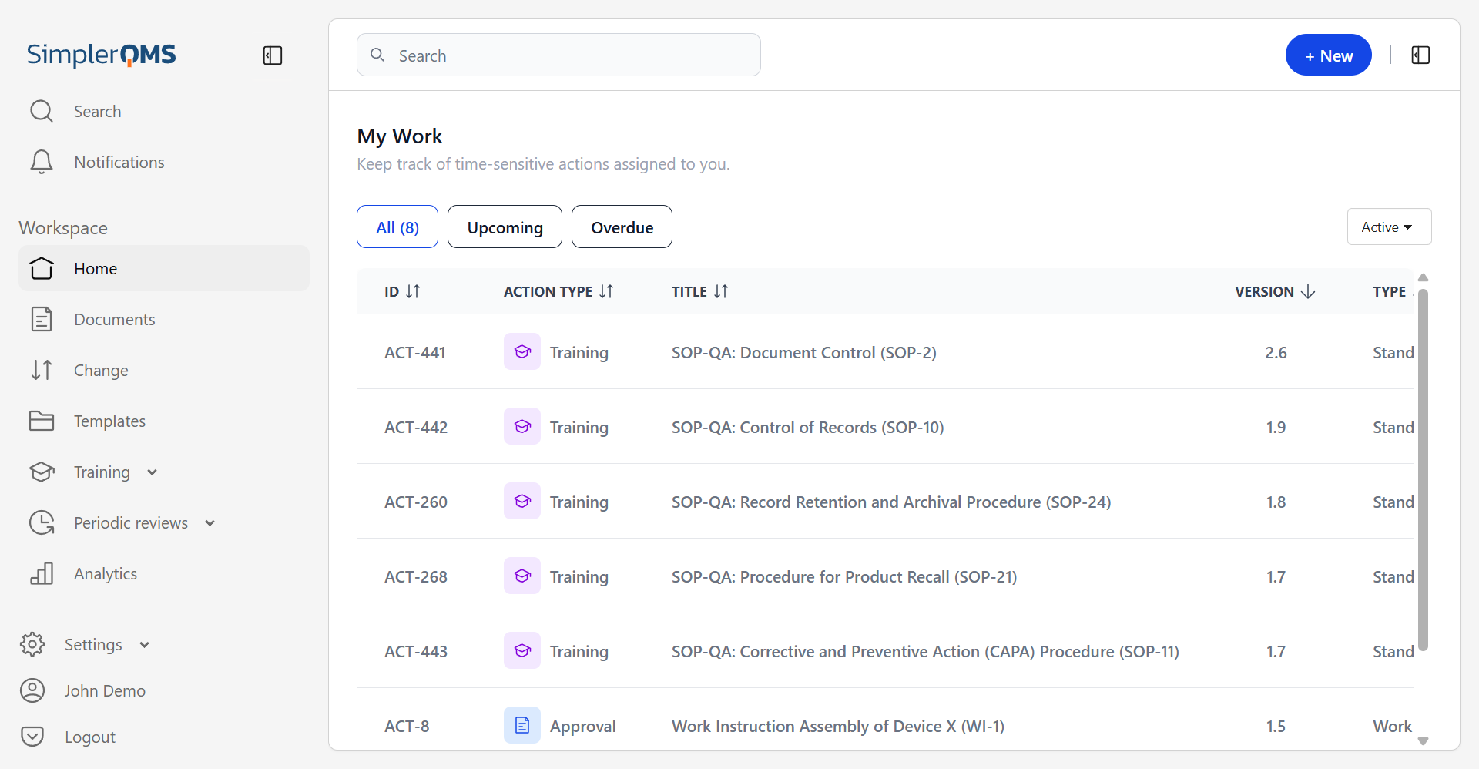Sort table by Action Type column
The image size is (1479, 769).
(606, 291)
